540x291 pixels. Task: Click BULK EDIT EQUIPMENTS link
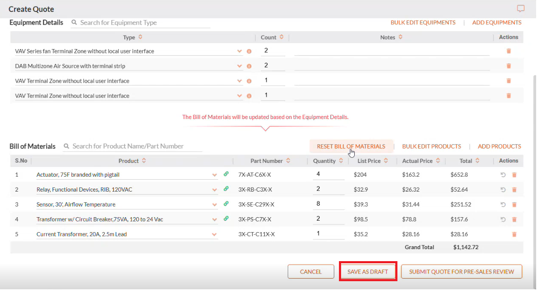pyautogui.click(x=423, y=23)
